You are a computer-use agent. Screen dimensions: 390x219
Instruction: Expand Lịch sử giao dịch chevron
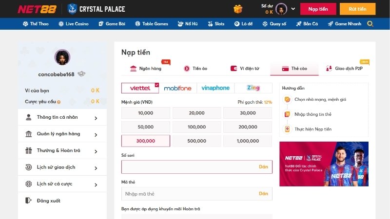tap(96, 168)
